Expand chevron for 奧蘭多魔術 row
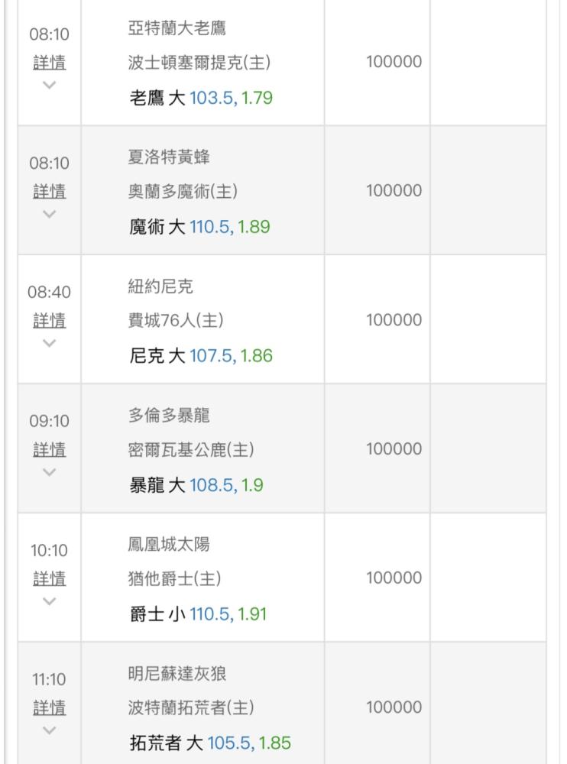The height and width of the screenshot is (764, 567). tap(49, 215)
